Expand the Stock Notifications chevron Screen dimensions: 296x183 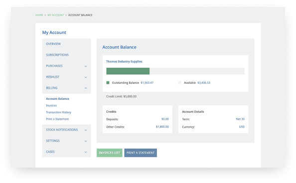tap(86, 130)
